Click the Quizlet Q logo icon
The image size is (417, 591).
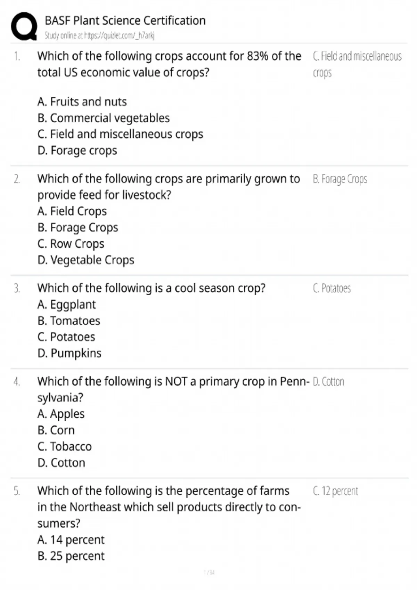pos(24,26)
